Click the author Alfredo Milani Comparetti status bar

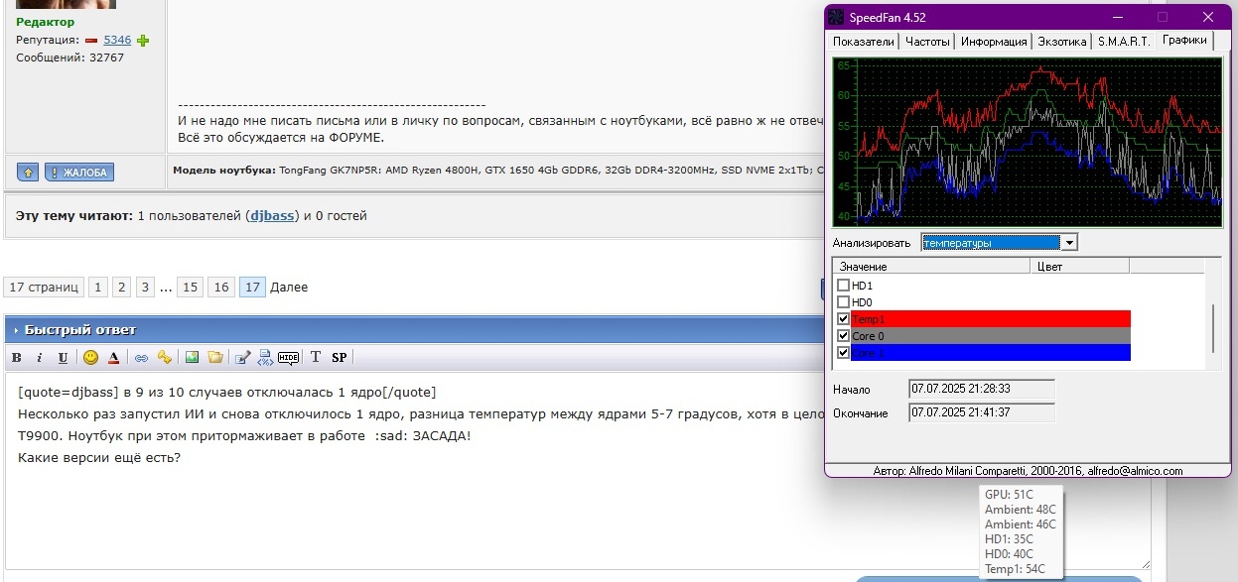(x=1028, y=471)
